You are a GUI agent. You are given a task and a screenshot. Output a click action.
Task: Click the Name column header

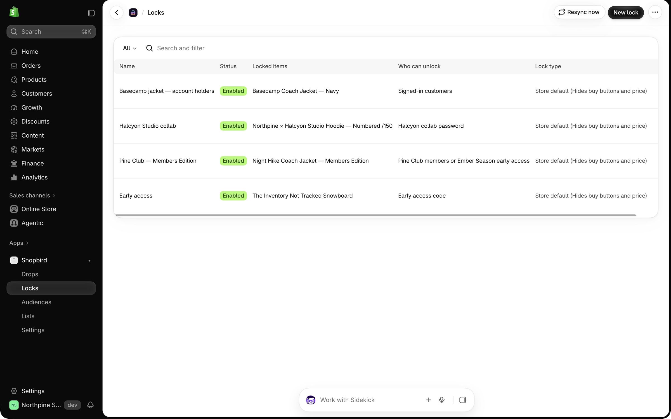tap(127, 66)
